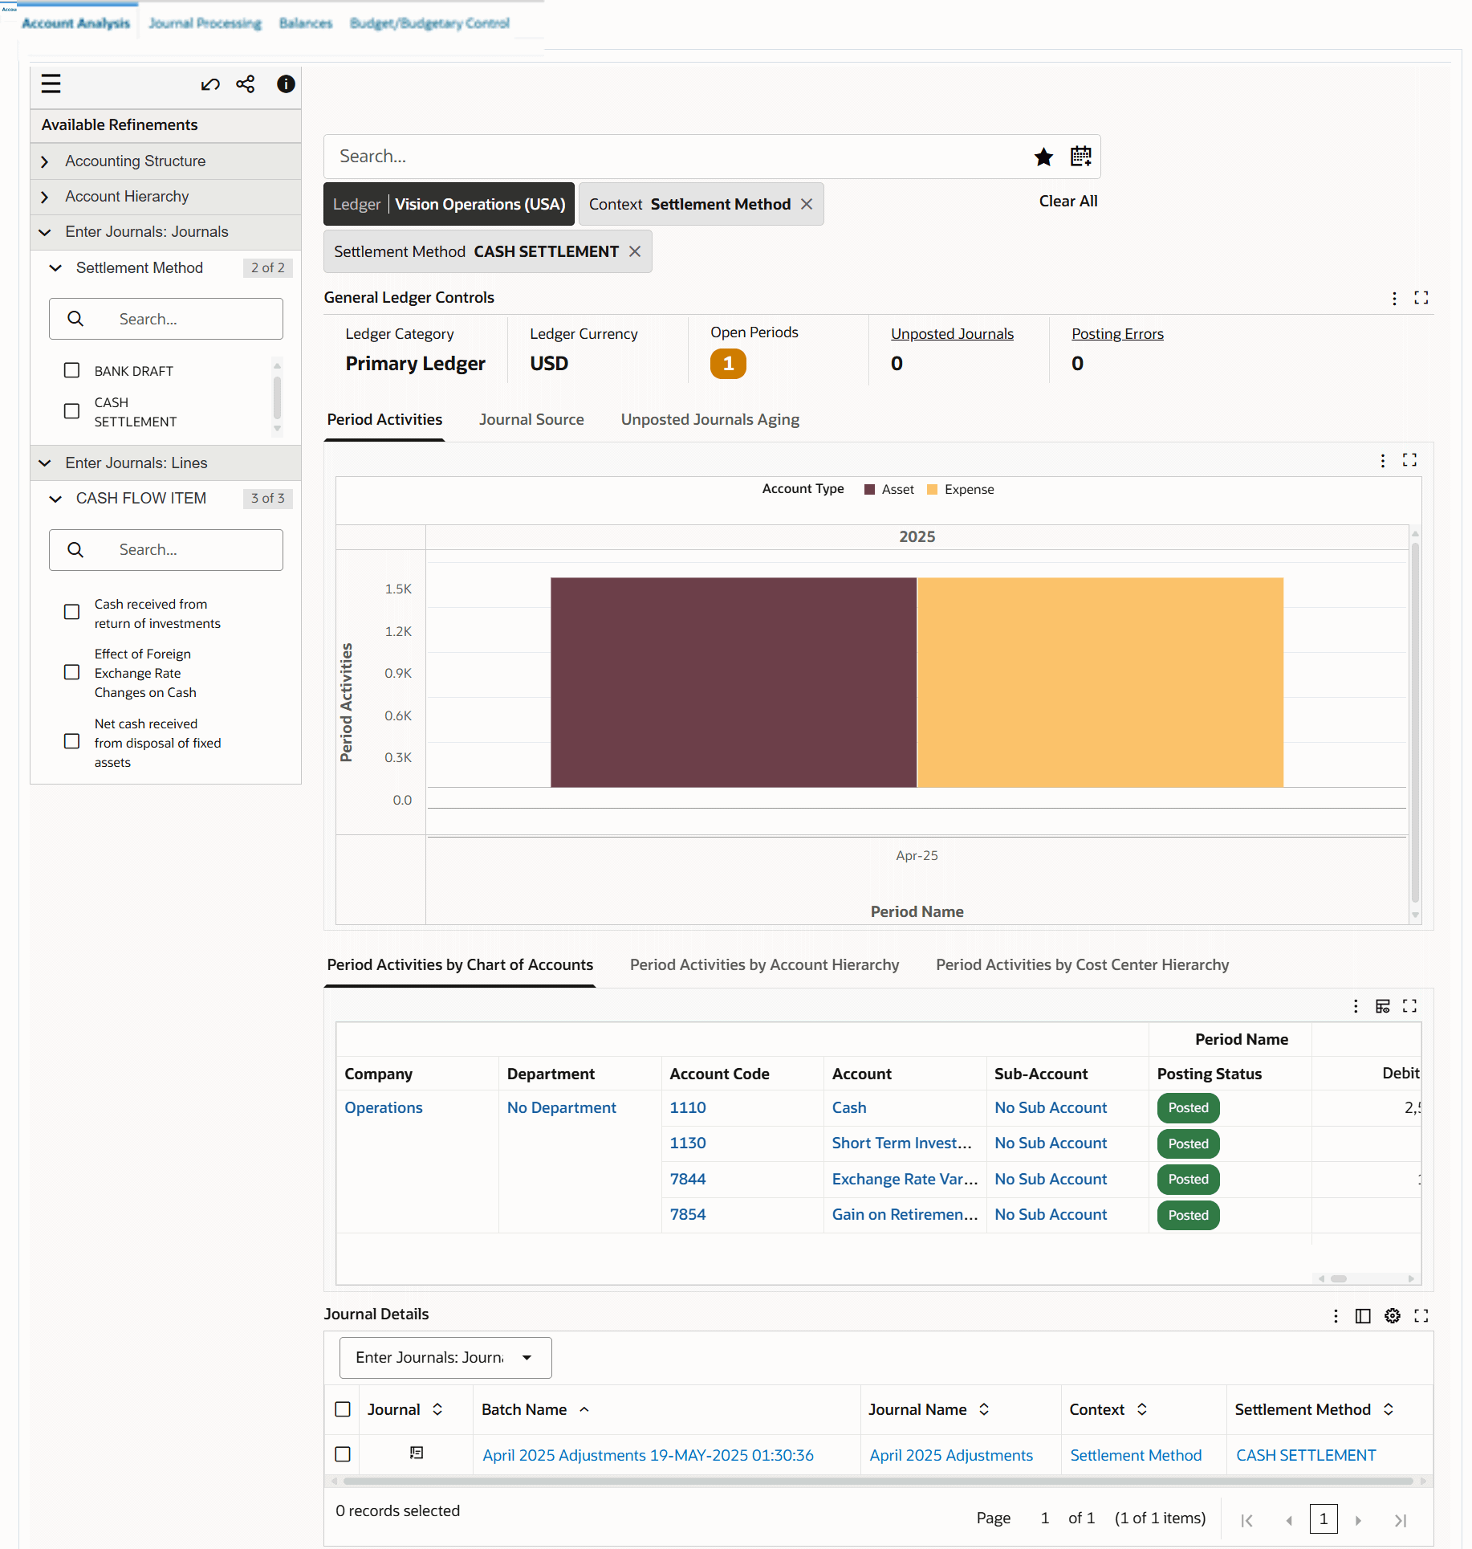The image size is (1472, 1549).
Task: Open April 2025 Adjustments journal name link
Action: click(951, 1456)
